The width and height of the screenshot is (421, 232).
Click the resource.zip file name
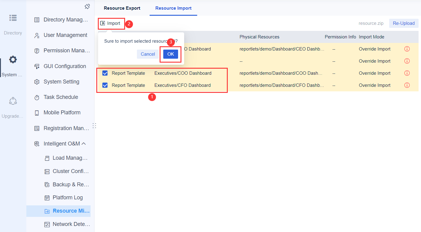point(371,23)
